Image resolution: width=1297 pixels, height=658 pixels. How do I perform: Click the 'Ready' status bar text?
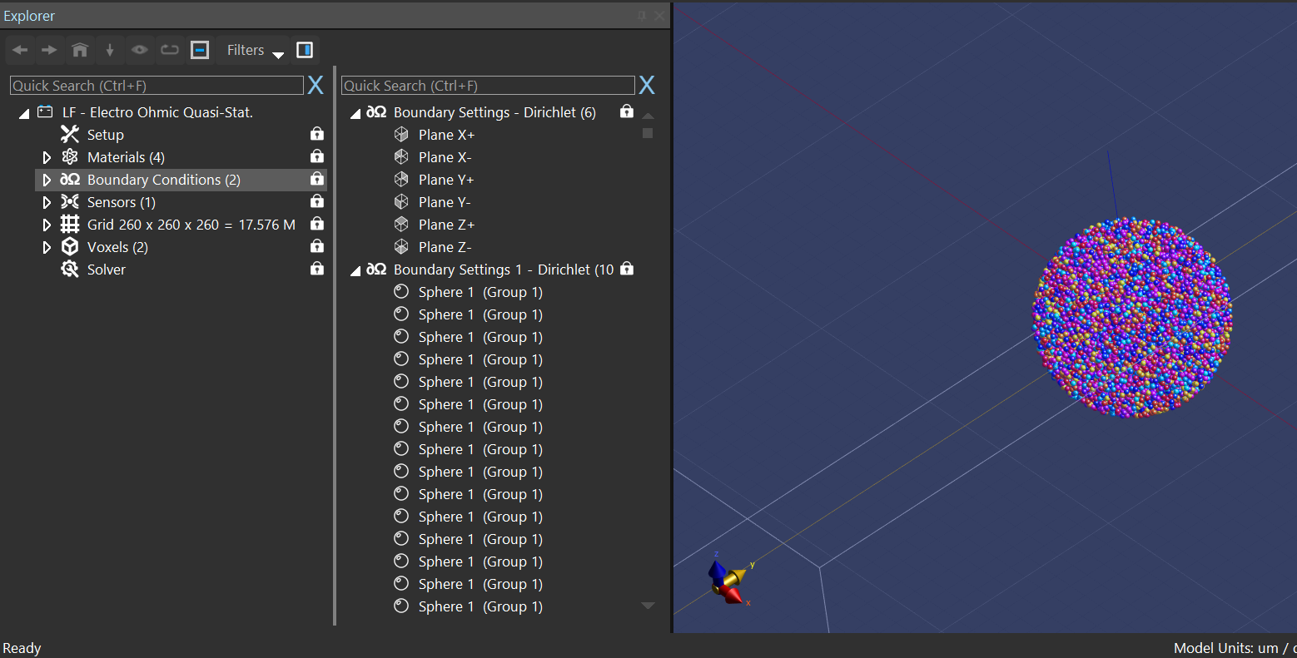(x=22, y=648)
